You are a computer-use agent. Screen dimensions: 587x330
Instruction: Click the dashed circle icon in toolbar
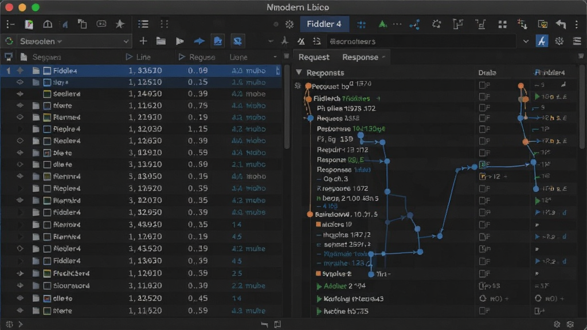click(x=436, y=24)
